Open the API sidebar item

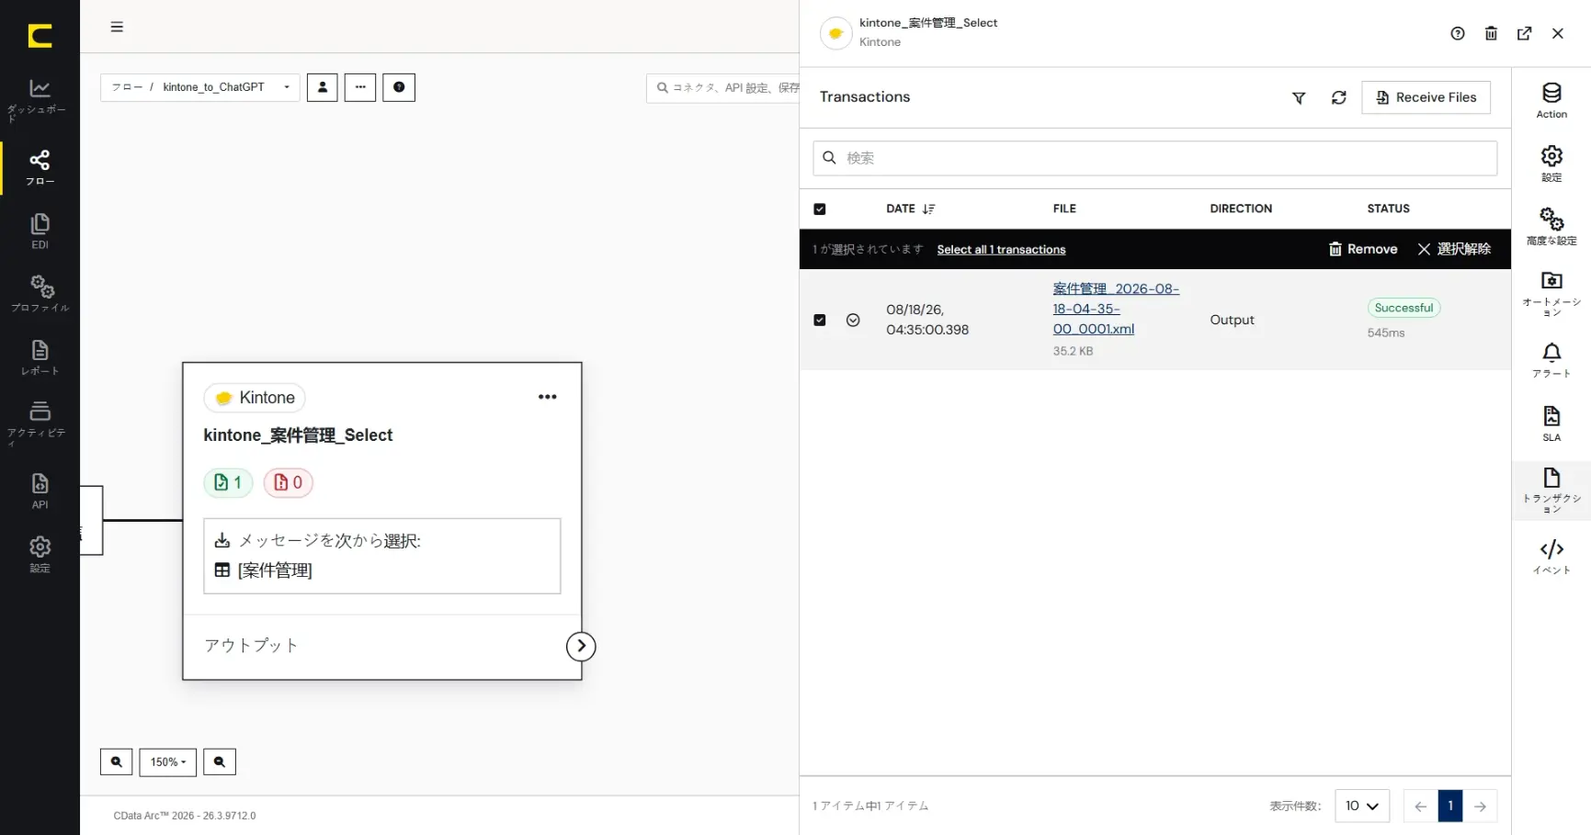tap(40, 491)
